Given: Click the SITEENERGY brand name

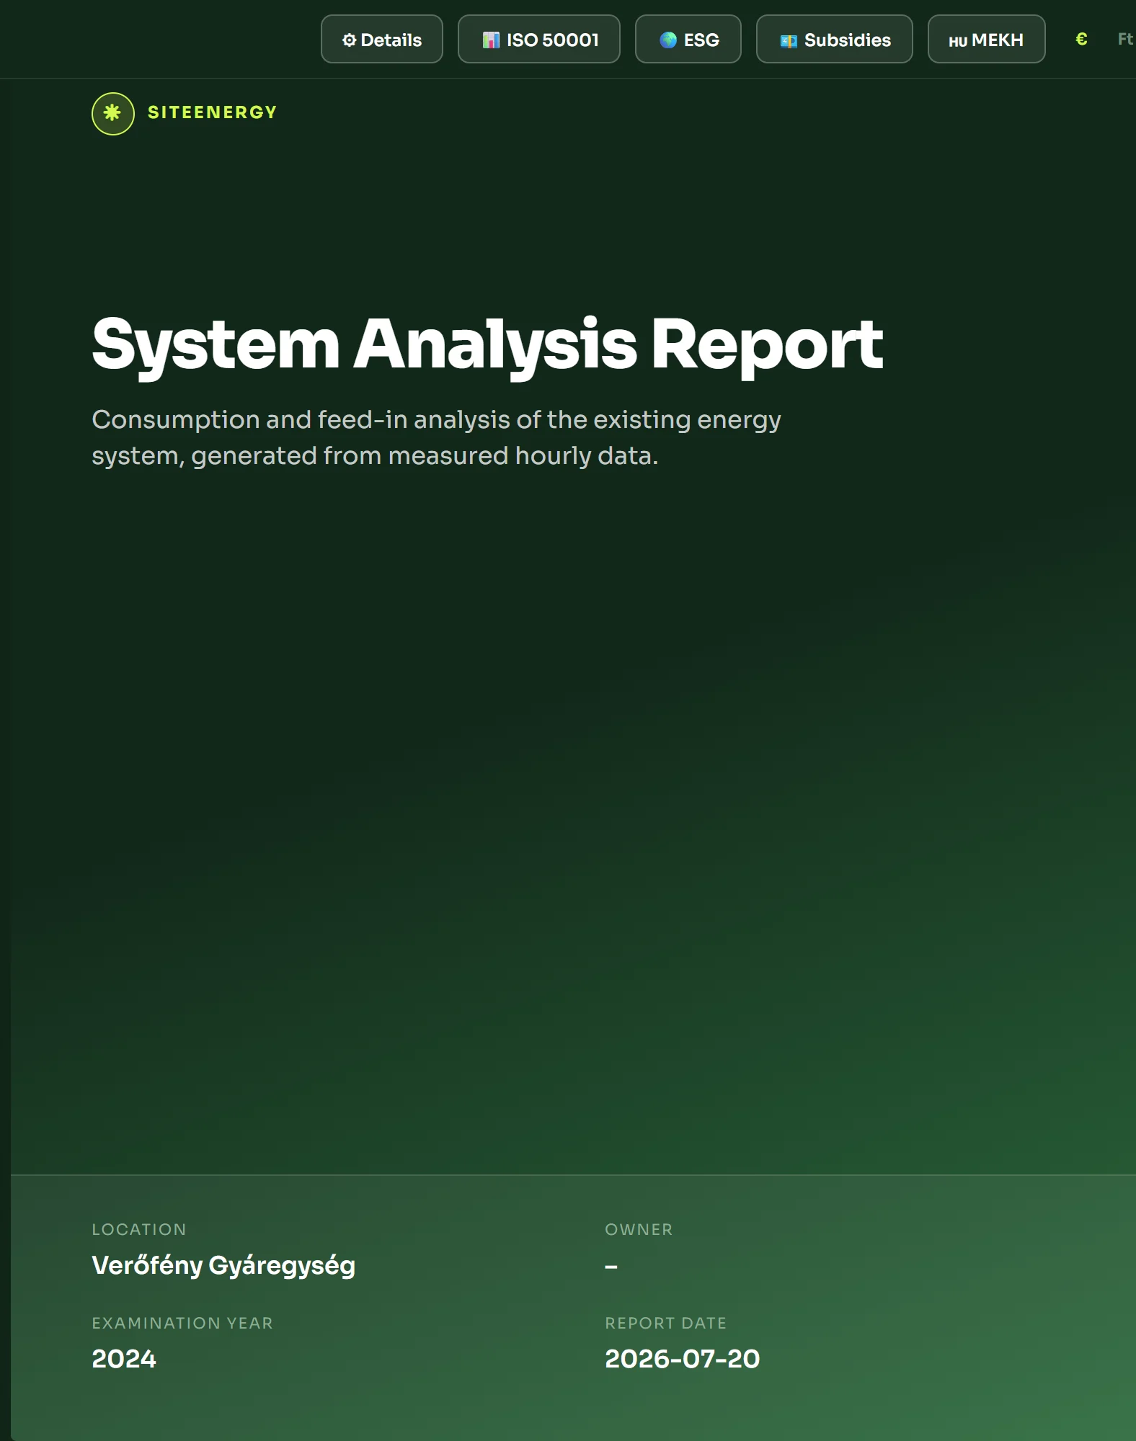Looking at the screenshot, I should coord(212,112).
